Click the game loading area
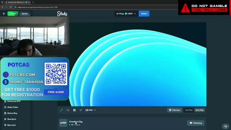 [x=138, y=64]
